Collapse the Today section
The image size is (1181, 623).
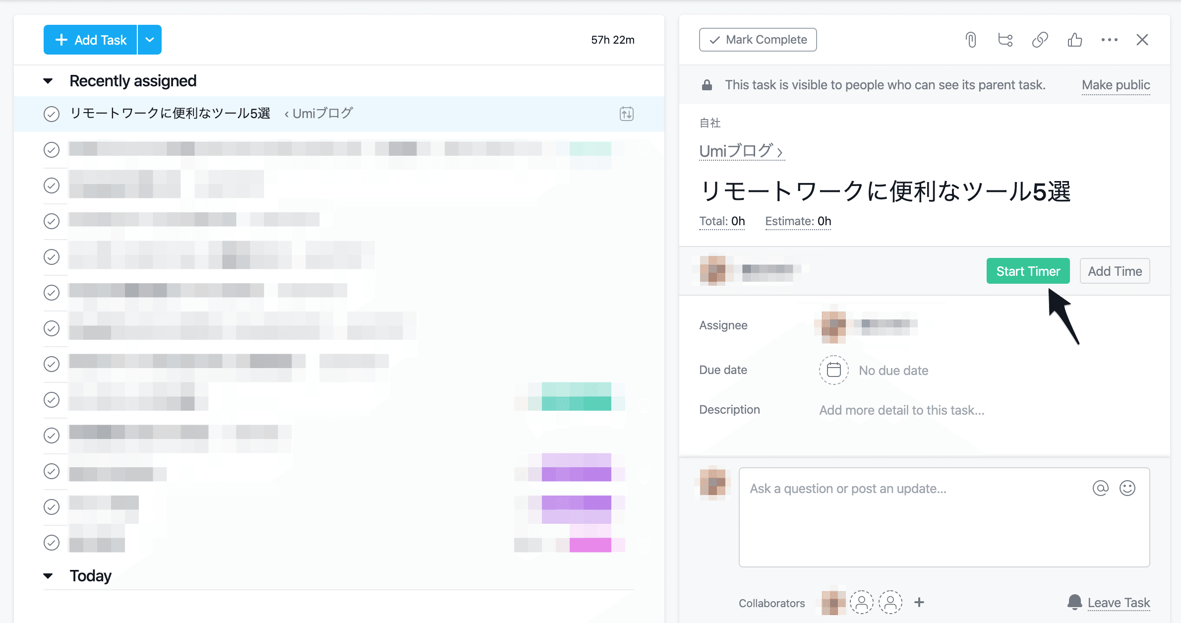[48, 576]
